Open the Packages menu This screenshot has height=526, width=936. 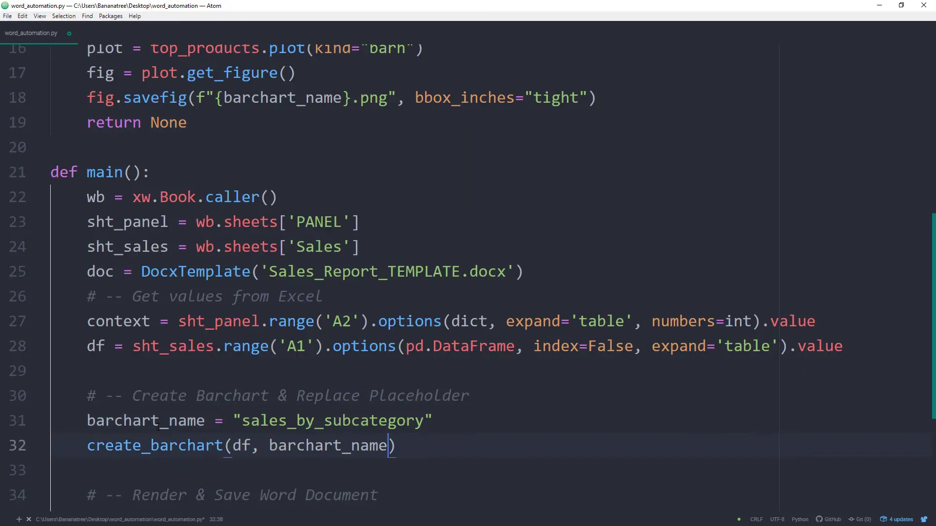(x=110, y=16)
